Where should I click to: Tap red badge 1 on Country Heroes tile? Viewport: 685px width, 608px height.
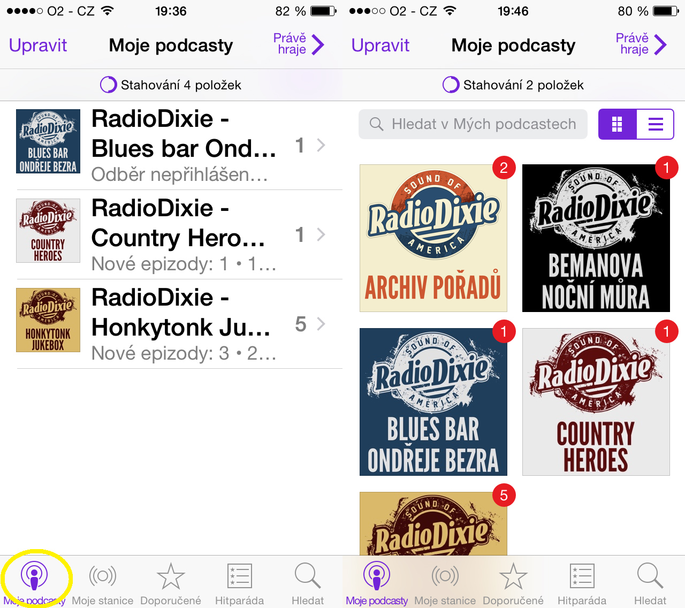coord(666,332)
